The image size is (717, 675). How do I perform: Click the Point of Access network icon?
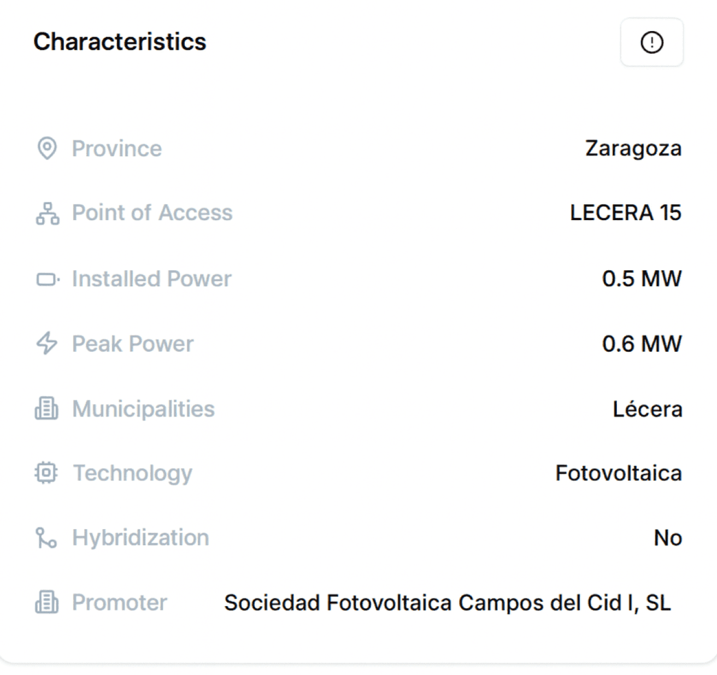[x=48, y=213]
